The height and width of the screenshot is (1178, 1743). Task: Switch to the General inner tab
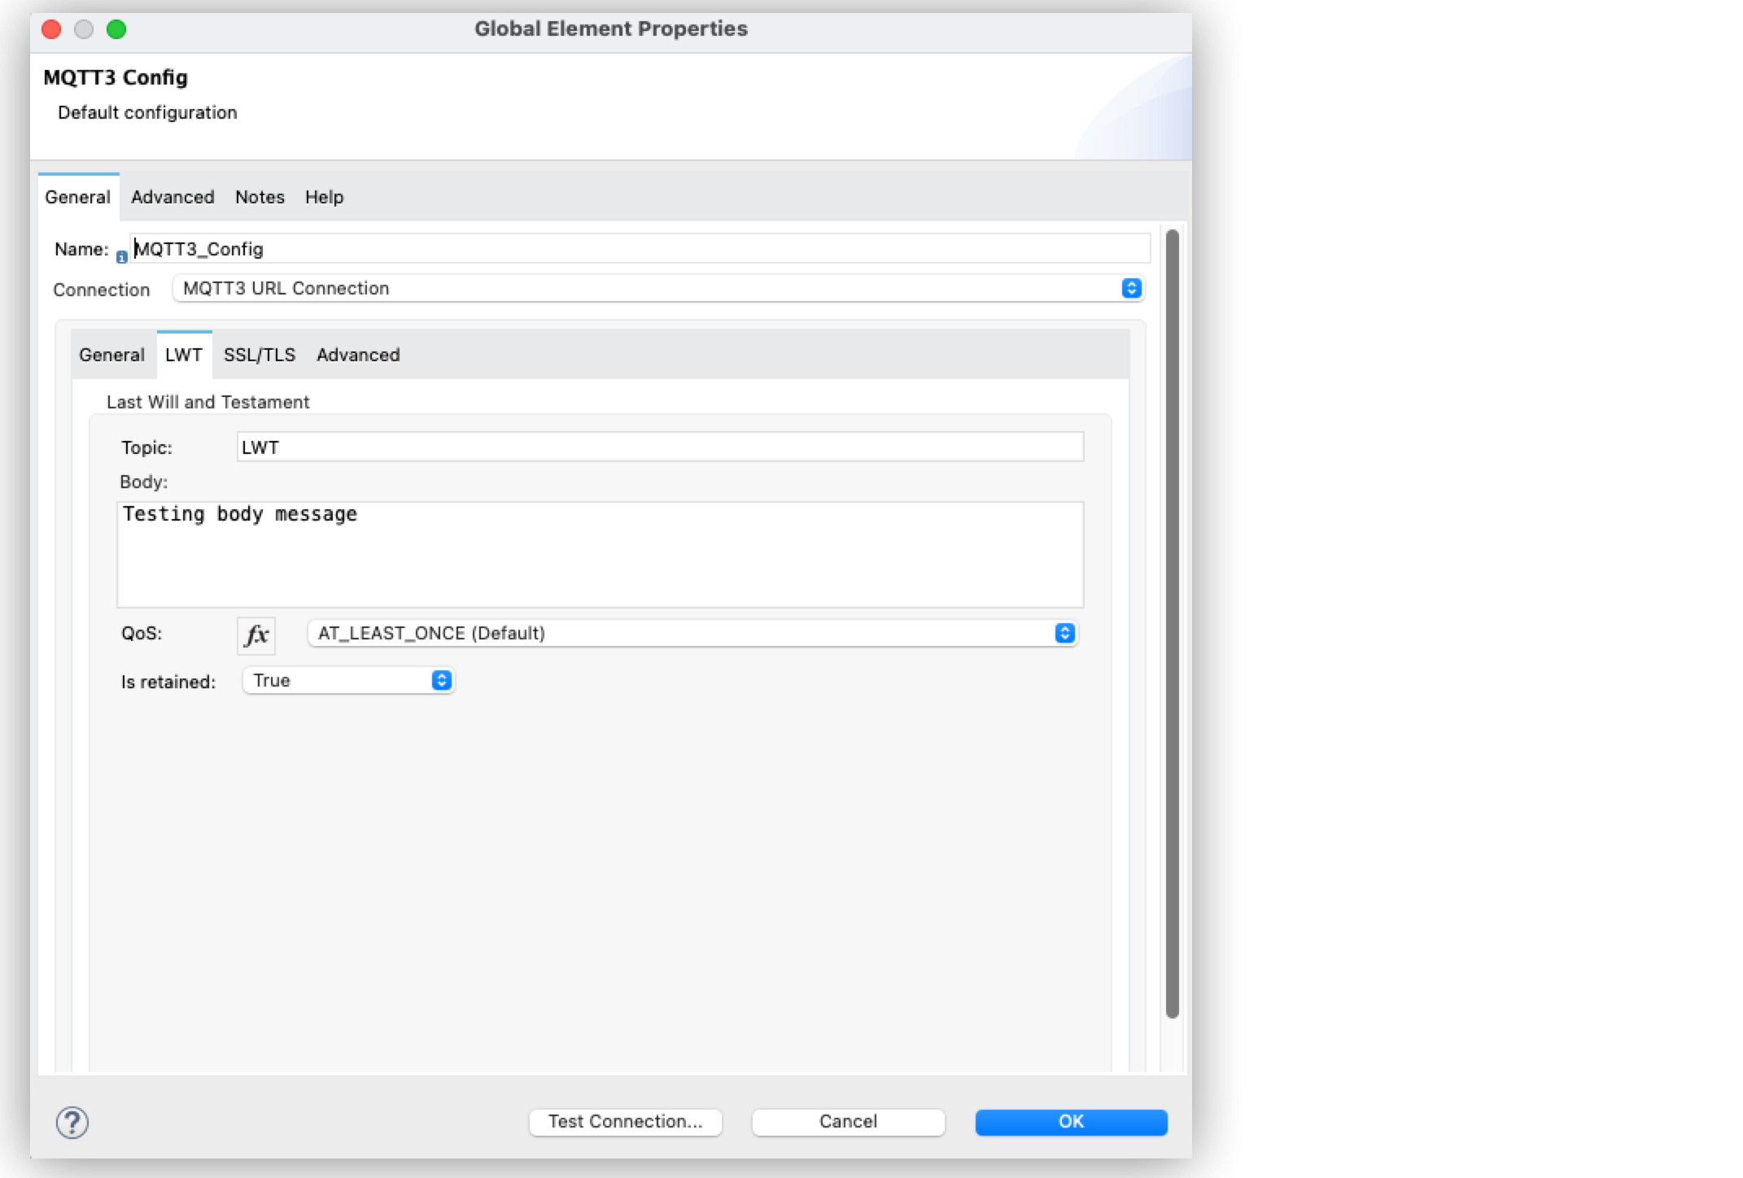111,355
